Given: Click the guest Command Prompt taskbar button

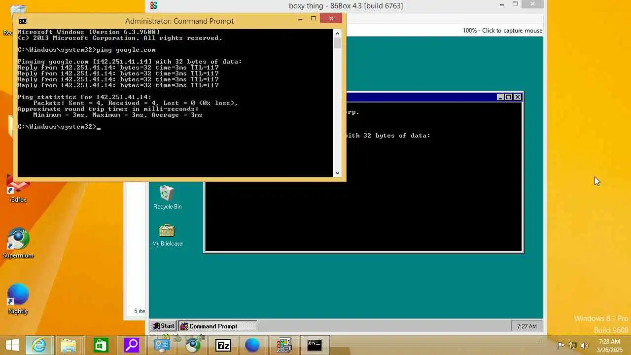Looking at the screenshot, I should [217, 326].
